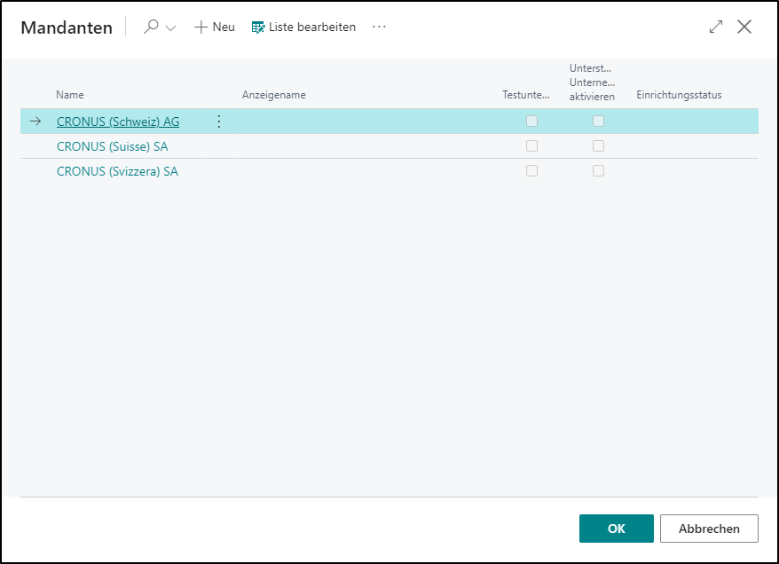779x564 pixels.
Task: Open row actions for CRONUS (Schweiz) AG
Action: click(219, 121)
